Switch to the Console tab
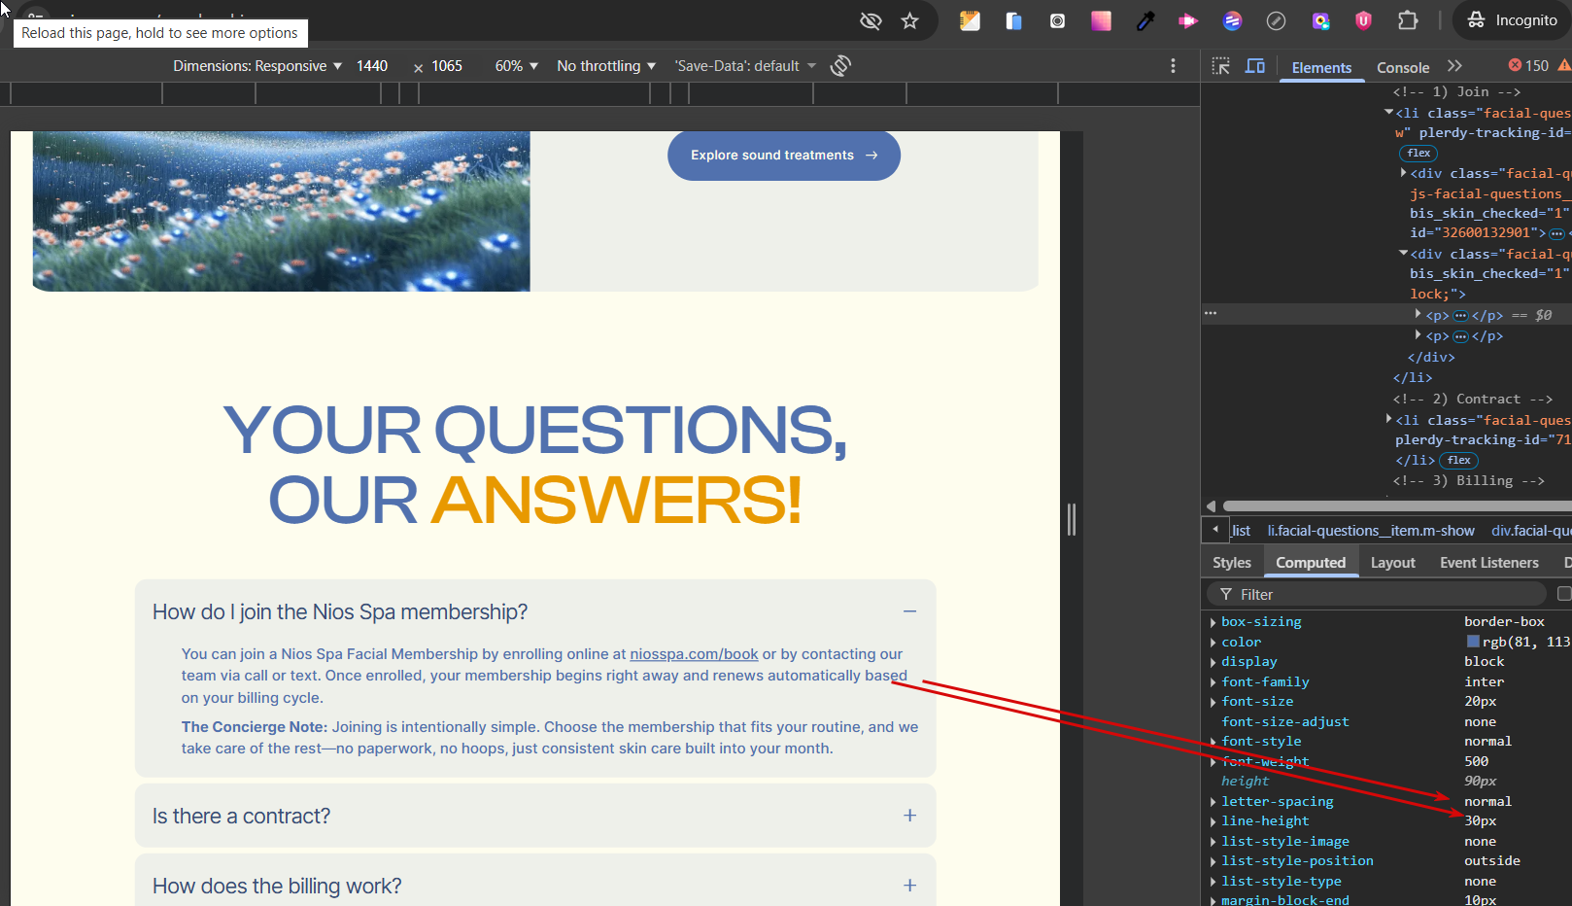 pos(1402,67)
